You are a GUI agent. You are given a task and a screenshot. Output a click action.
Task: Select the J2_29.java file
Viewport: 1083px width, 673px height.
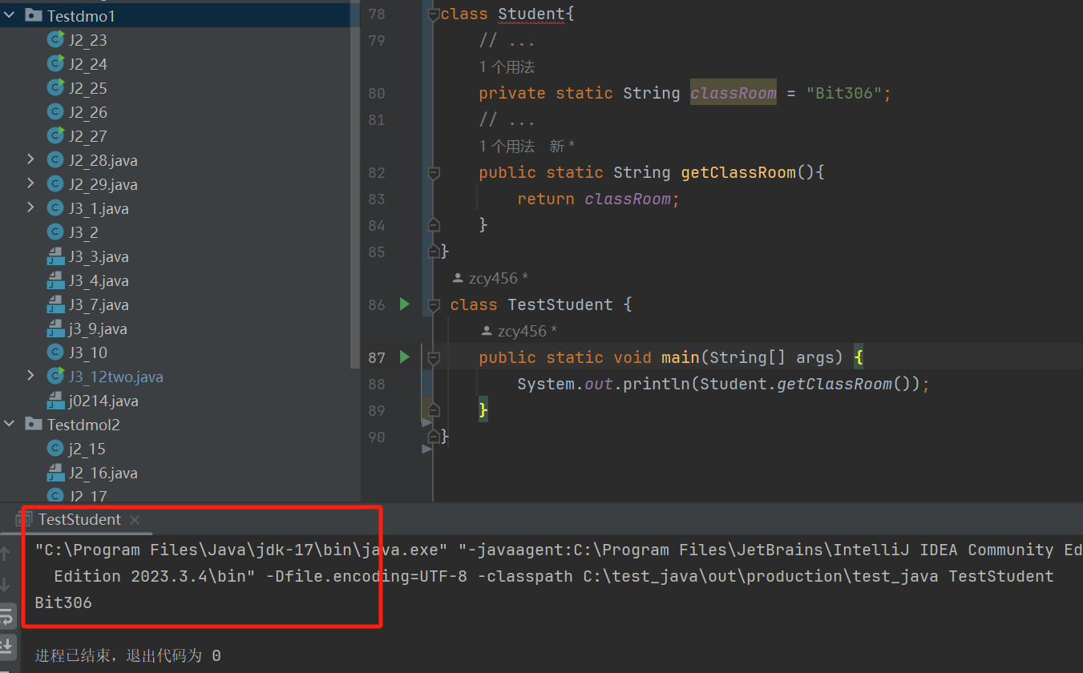(103, 184)
